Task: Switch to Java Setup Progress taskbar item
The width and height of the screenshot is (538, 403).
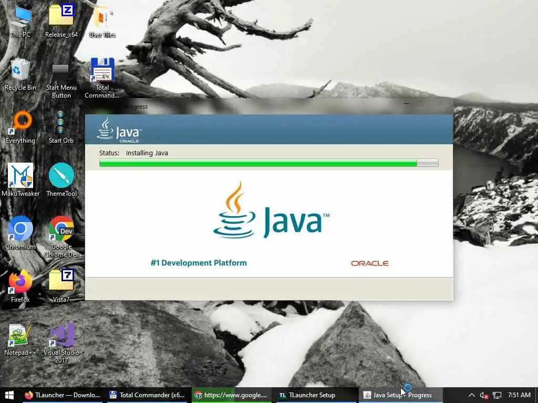Action: point(400,395)
